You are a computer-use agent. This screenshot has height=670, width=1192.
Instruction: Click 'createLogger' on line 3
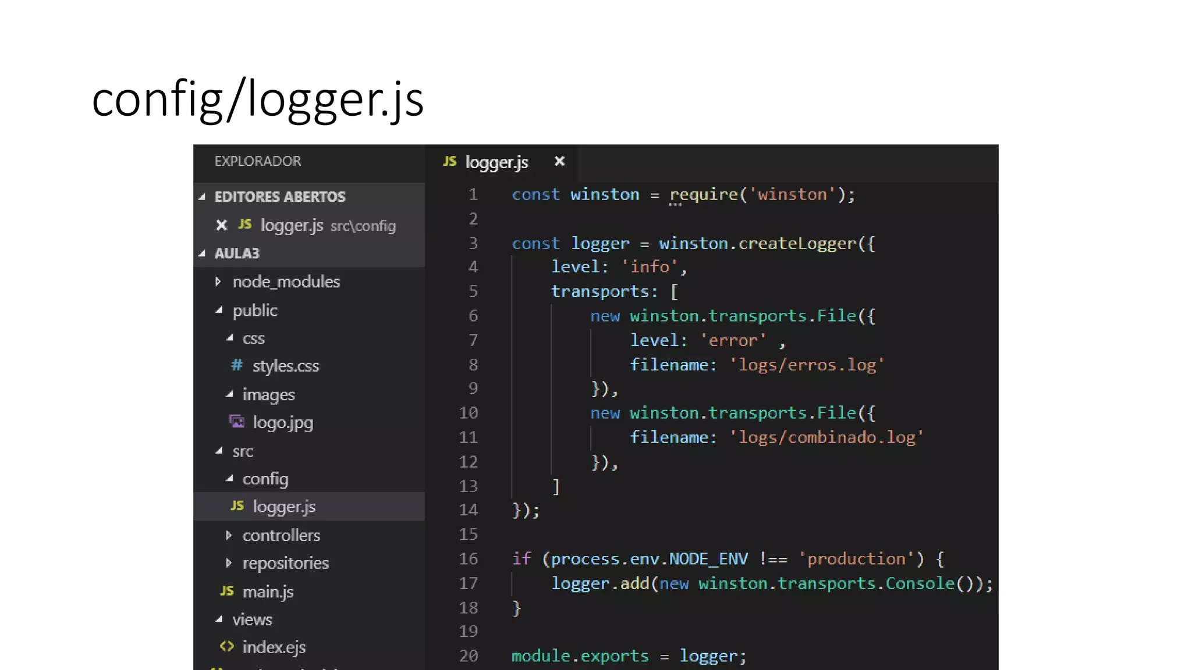click(797, 243)
